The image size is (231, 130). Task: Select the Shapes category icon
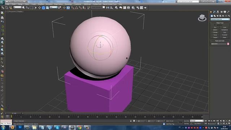[215, 16]
